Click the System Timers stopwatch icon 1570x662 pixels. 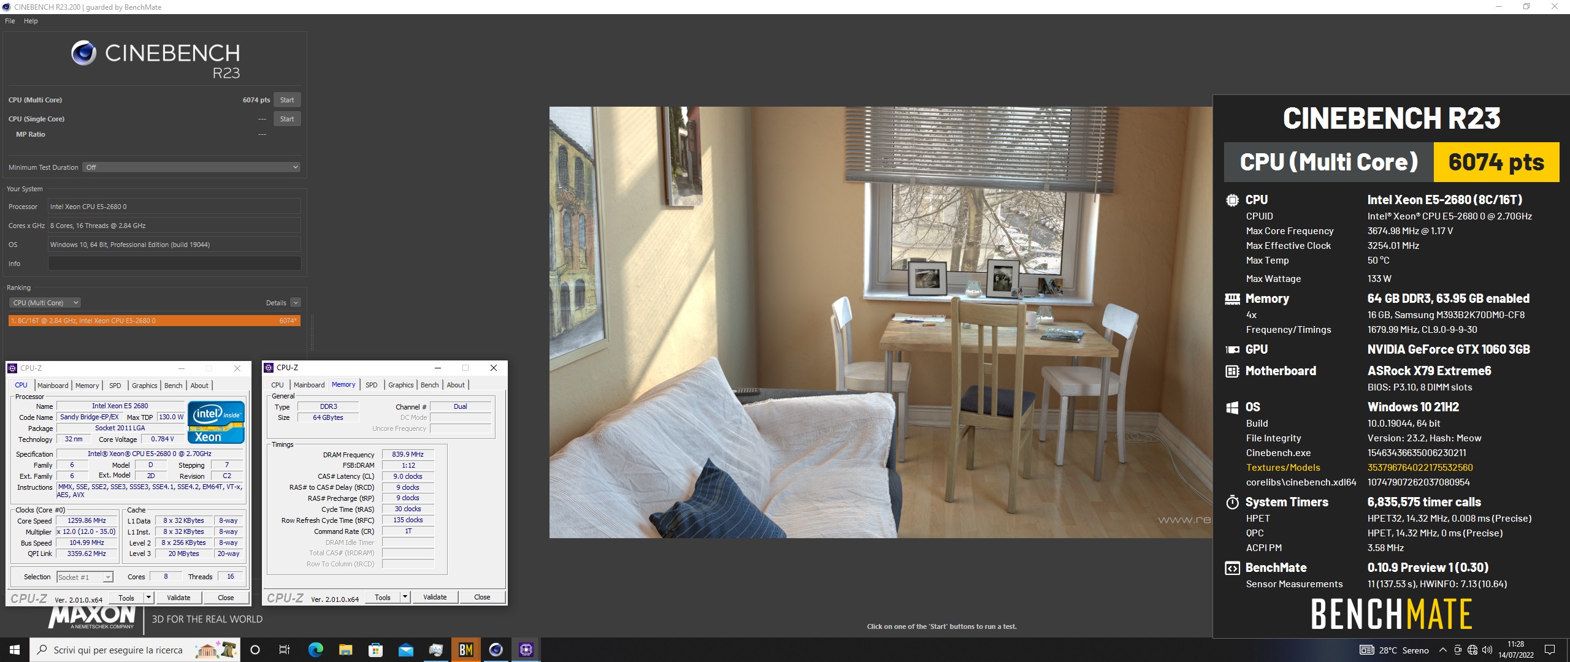pos(1232,502)
